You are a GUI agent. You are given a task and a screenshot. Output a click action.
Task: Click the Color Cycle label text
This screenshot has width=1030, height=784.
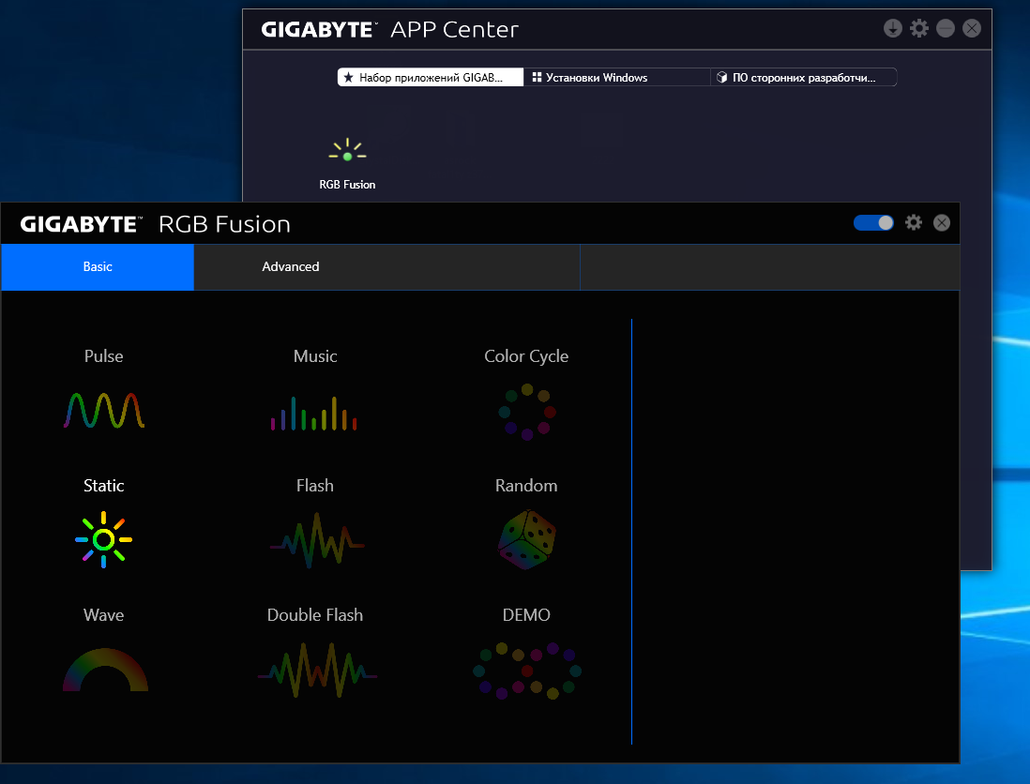coord(526,356)
